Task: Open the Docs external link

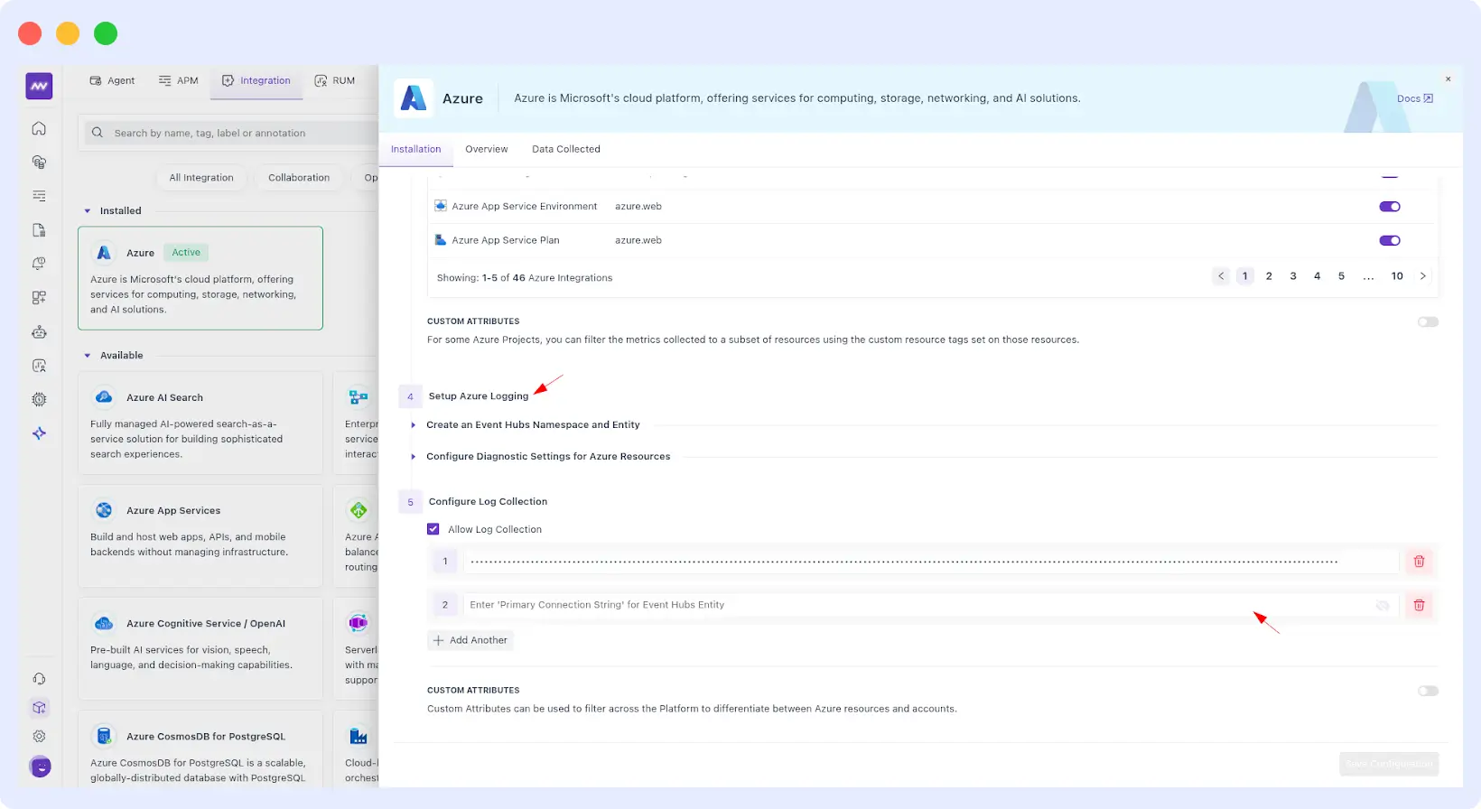Action: tap(1414, 98)
